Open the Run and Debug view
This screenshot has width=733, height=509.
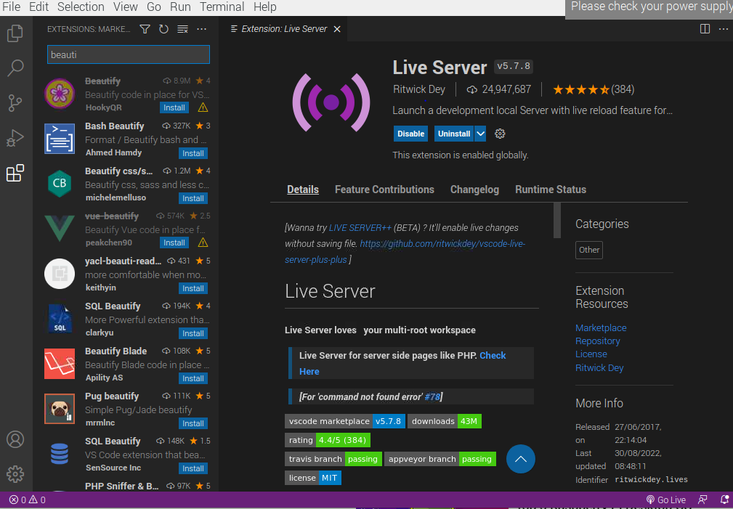15,138
